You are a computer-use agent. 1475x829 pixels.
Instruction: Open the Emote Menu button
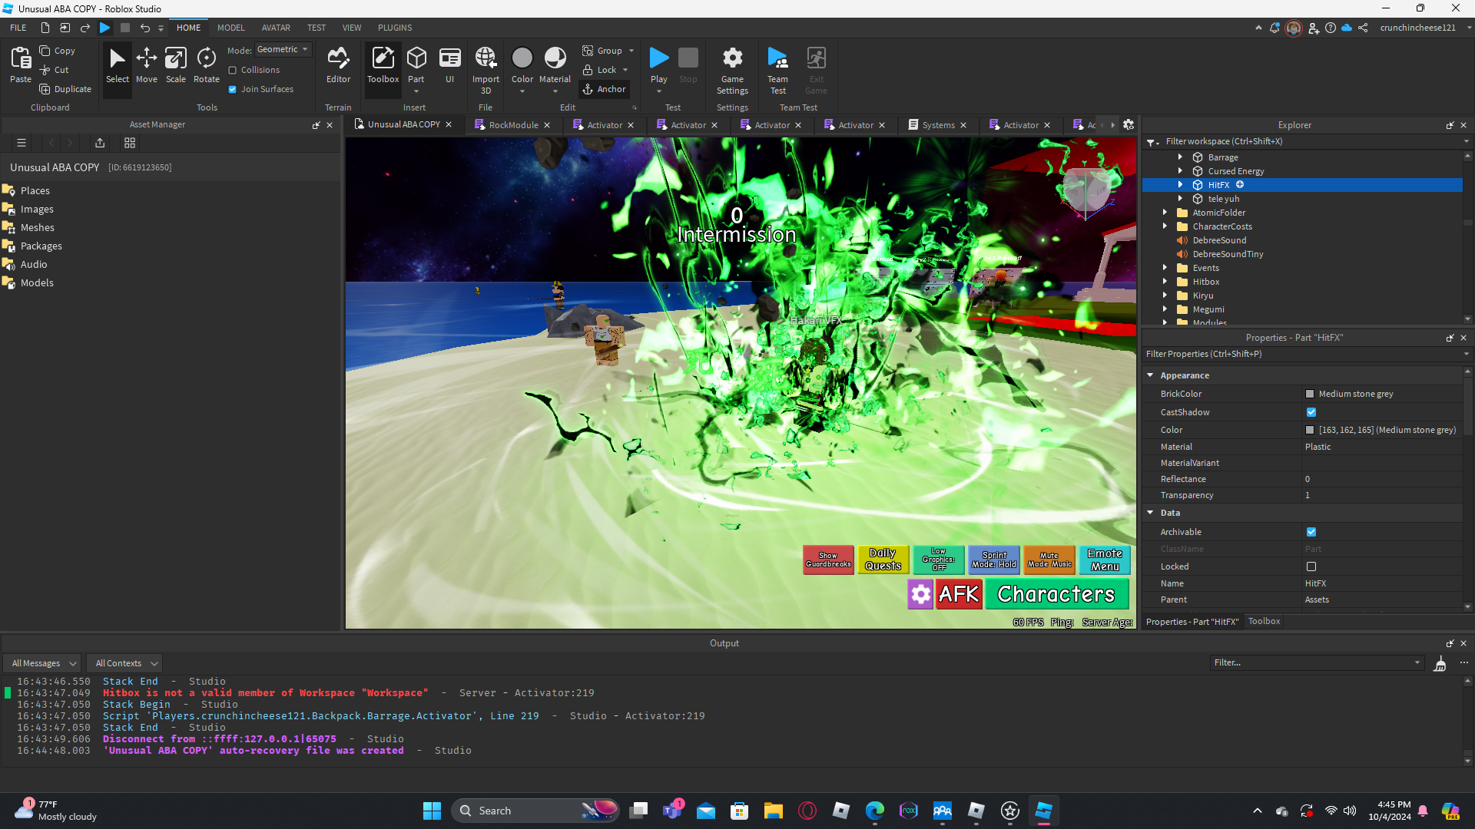[1105, 560]
